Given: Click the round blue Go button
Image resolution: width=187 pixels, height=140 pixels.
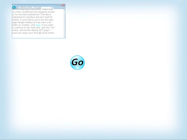Looking at the screenshot, I should tap(78, 63).
